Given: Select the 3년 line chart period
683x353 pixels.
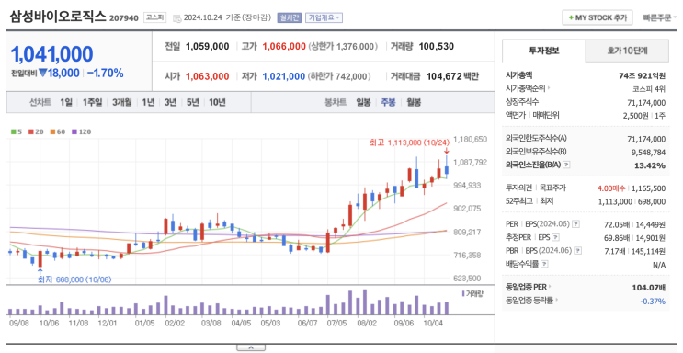Looking at the screenshot, I should [170, 102].
